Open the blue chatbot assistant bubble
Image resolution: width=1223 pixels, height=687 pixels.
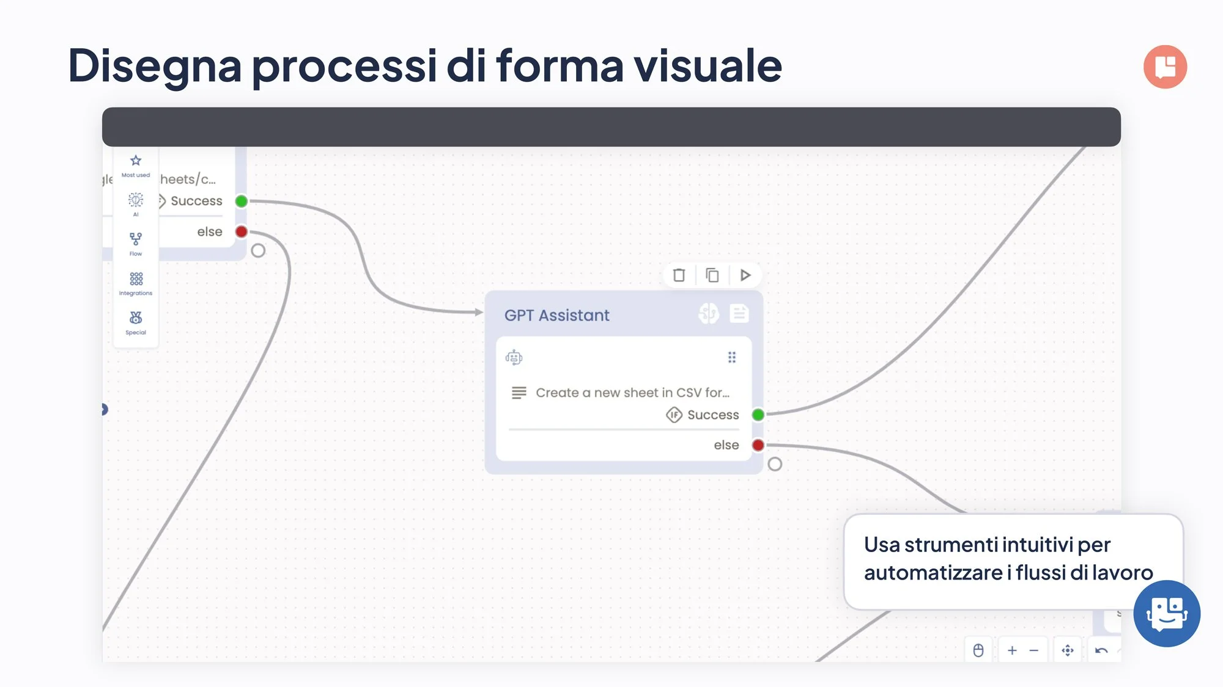tap(1166, 613)
